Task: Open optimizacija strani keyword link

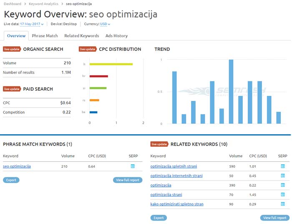Action: 166,194
